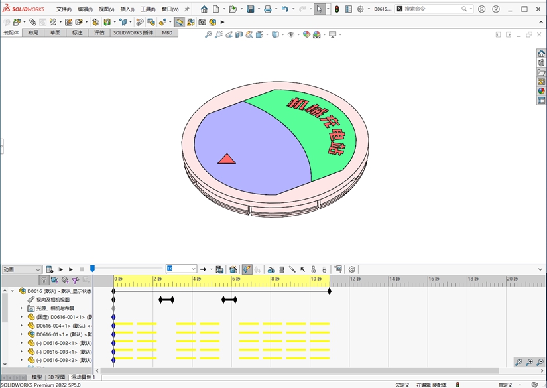Toggle the highlighted assembly toolbar icon
Screen dimensions: 547x388
[180, 22]
